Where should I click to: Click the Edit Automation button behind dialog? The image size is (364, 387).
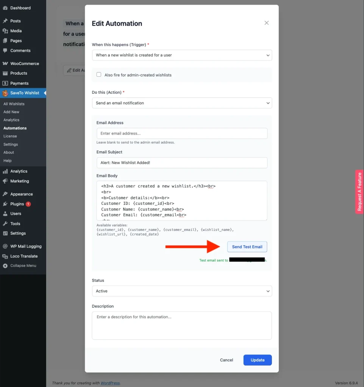click(74, 70)
